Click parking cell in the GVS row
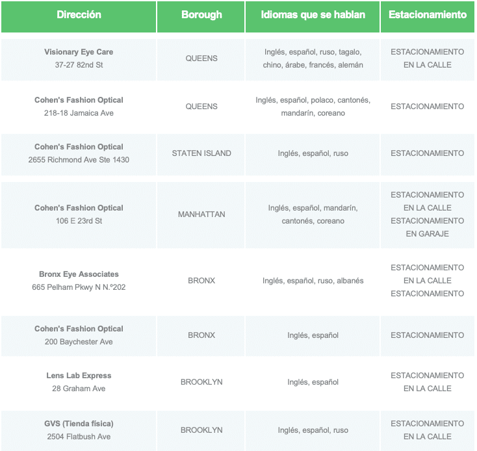Screen dimensions: 477x451 click(428, 430)
